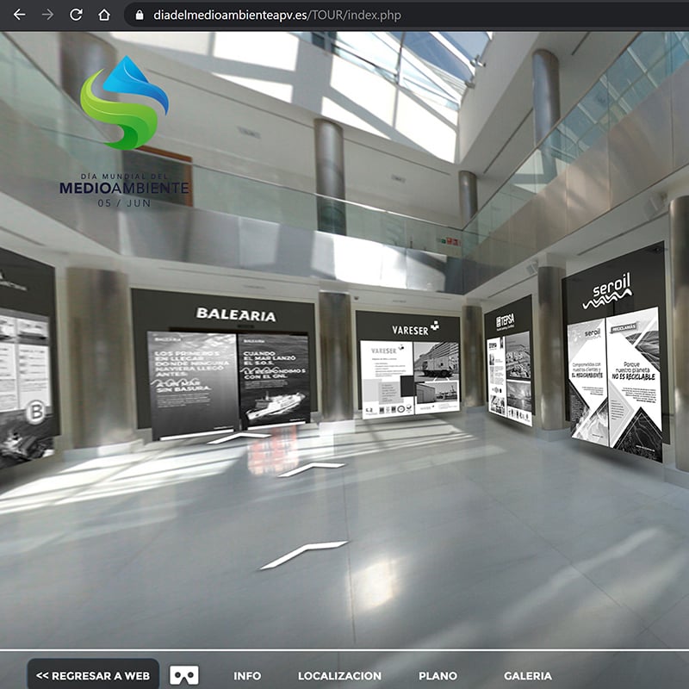Viewport: 689px width, 689px height.
Task: Click the address bar URL
Action: tap(276, 16)
